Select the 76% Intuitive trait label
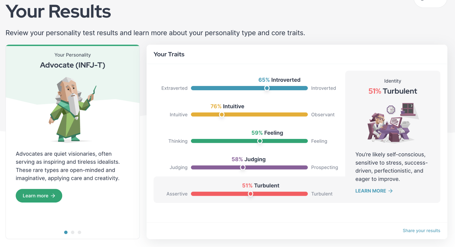This screenshot has height=247, width=455. [x=227, y=106]
